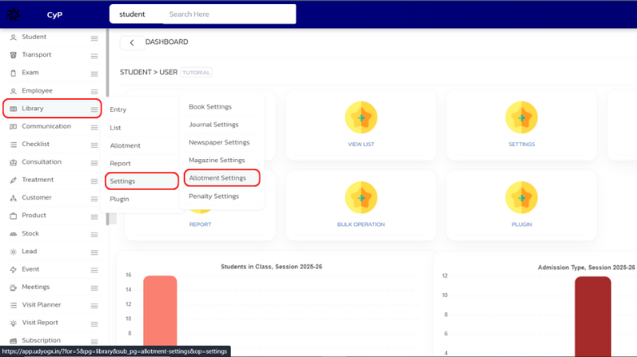
Task: Open the View List star icon
Action: (x=361, y=118)
